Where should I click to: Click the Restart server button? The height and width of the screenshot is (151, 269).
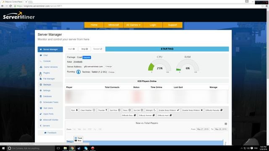(x=98, y=49)
